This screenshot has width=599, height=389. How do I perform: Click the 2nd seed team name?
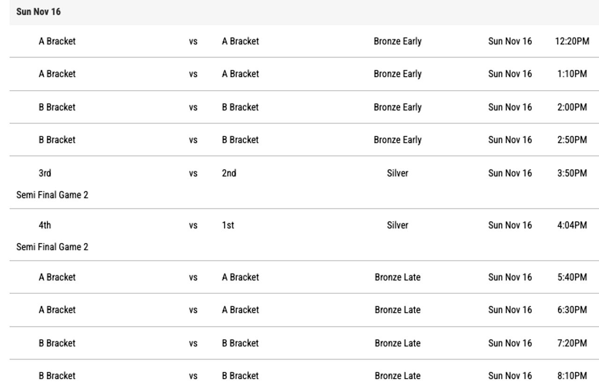pyautogui.click(x=229, y=173)
